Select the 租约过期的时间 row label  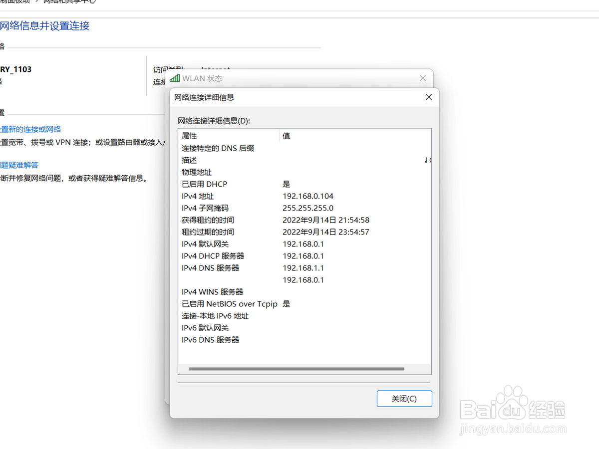point(208,232)
